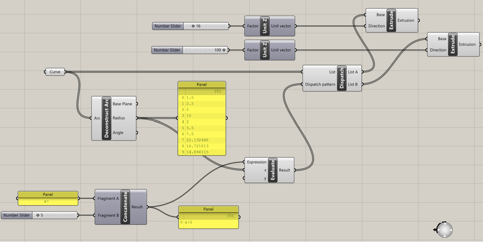Click the Extrusion output of lower Extrude
Image resolution: width=483 pixels, height=242 pixels.
(x=467, y=44)
